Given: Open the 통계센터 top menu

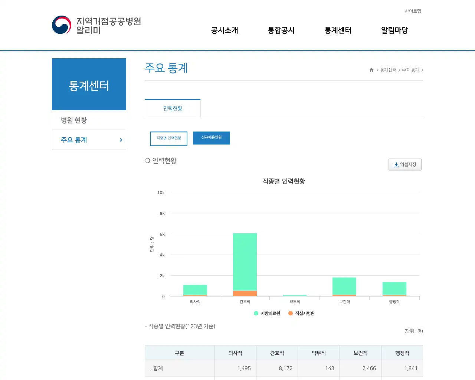Looking at the screenshot, I should click(x=338, y=30).
